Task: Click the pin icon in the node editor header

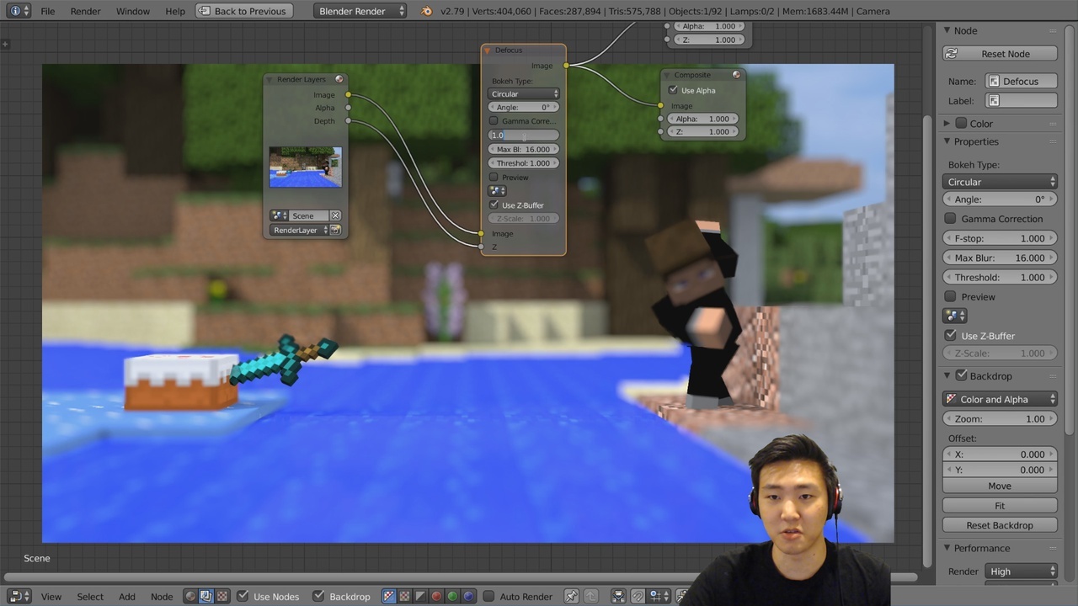Action: click(572, 596)
